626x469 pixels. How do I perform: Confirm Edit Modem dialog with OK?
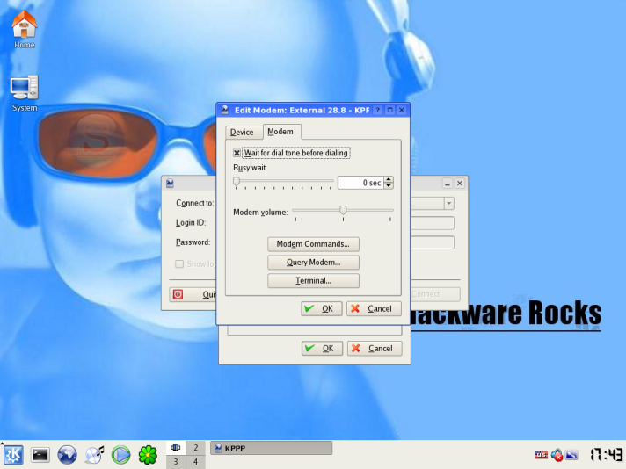pos(322,308)
